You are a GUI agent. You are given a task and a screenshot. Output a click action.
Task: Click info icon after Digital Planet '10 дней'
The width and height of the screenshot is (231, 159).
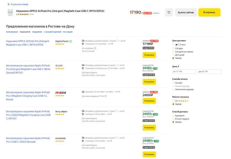(117, 41)
